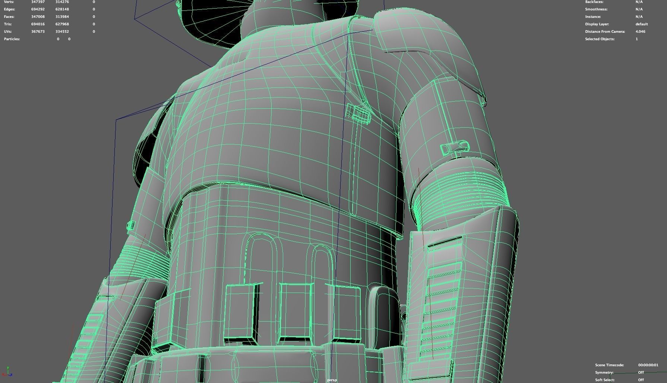Click the Tris value '694016'
Viewport: 667px width, 383px height.
coord(38,24)
